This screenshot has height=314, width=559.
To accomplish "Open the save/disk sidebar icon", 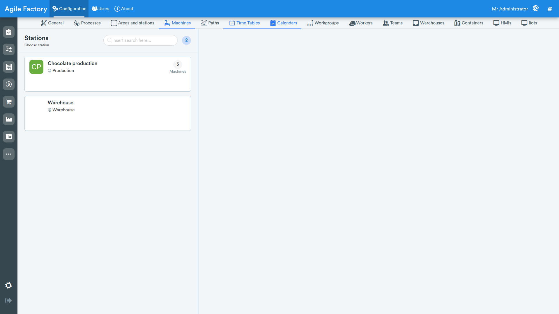I will (x=9, y=67).
